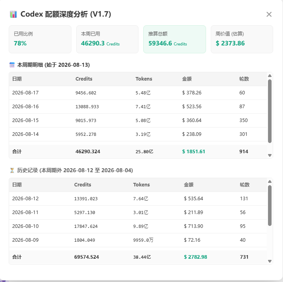Click the 日期 column header in history table
Viewport: 283px width, 282px height.
click(x=17, y=184)
